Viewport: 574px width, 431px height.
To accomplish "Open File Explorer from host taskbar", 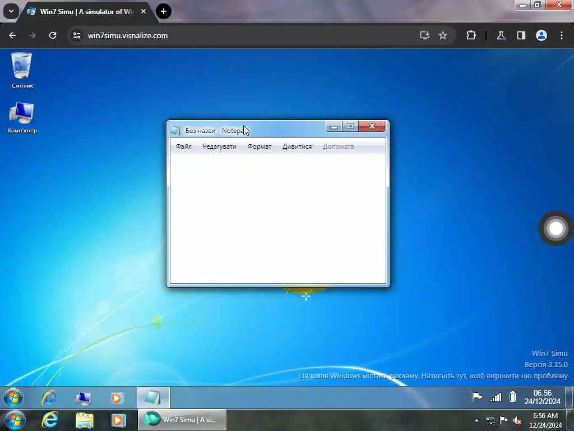I will coord(85,420).
